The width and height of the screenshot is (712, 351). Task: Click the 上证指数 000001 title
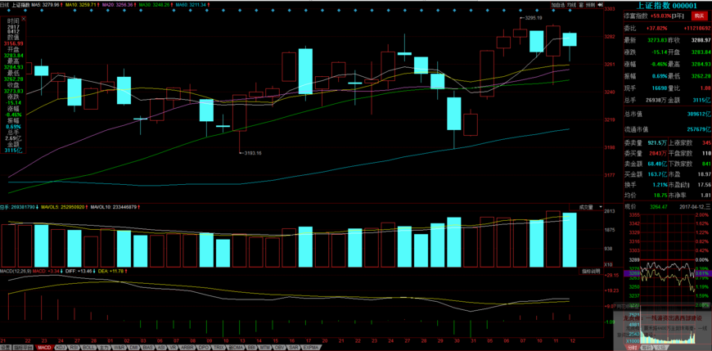pos(667,6)
